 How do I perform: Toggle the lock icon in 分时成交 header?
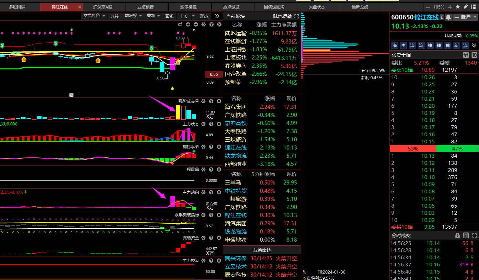tap(458, 235)
